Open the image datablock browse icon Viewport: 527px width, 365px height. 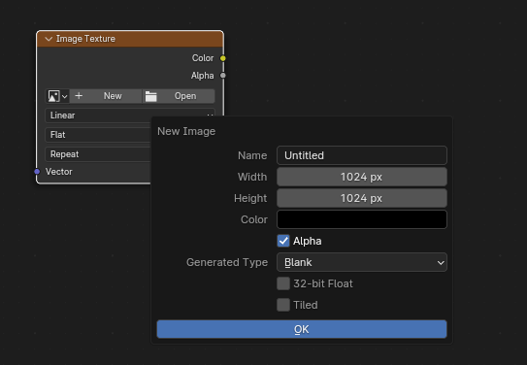click(57, 96)
